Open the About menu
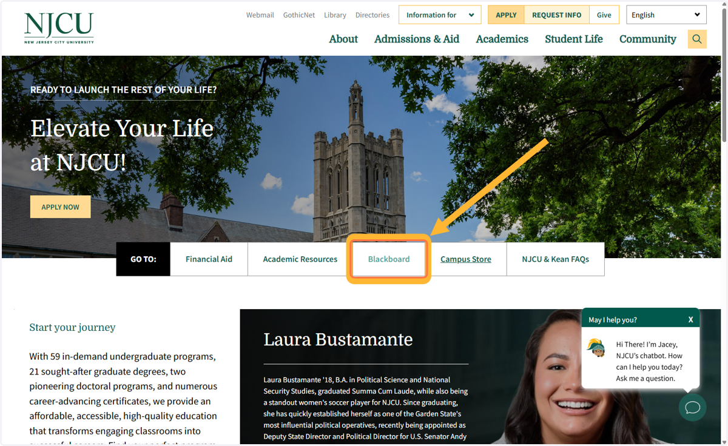 (343, 39)
